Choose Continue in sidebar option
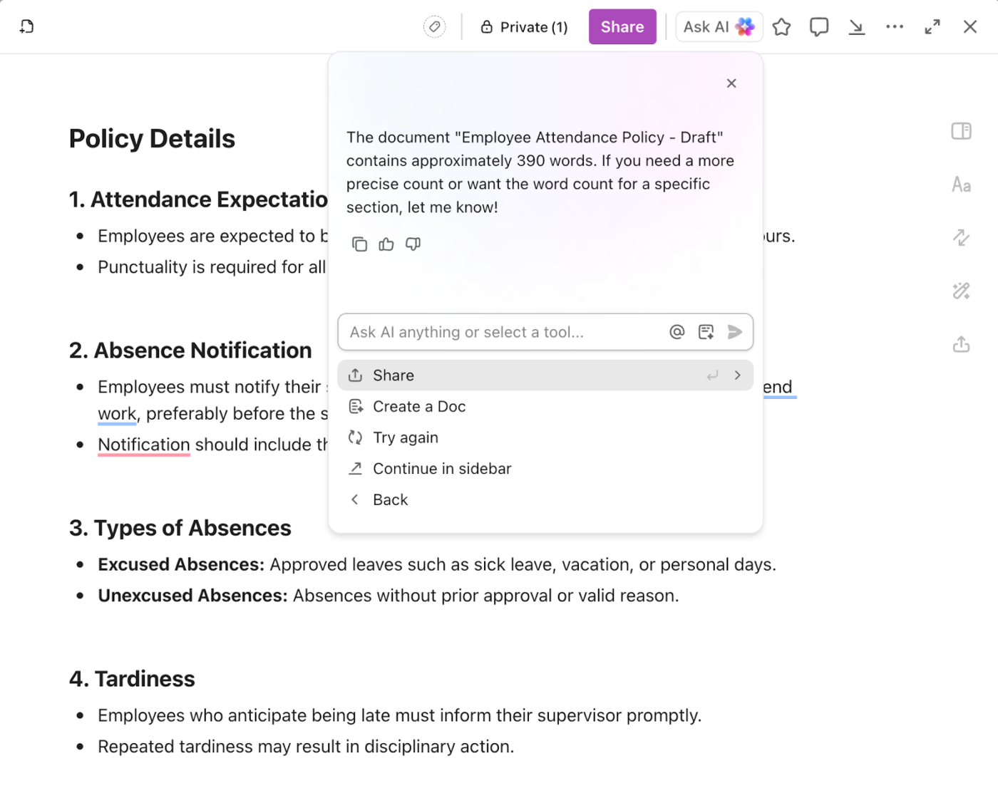 545,469
